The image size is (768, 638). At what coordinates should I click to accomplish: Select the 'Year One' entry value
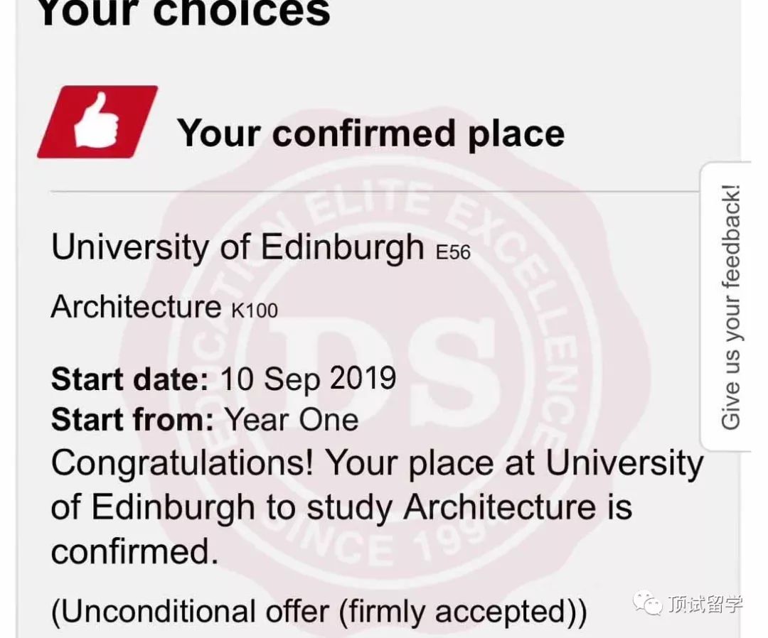[x=292, y=420]
